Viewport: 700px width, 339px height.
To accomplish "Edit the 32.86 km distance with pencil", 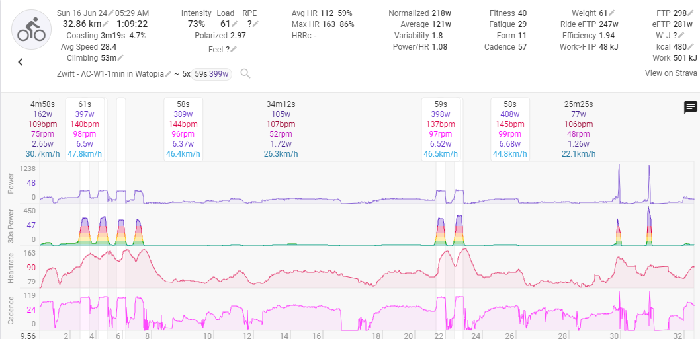I will (106, 24).
